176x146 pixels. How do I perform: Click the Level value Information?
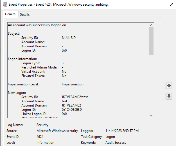click(45, 143)
